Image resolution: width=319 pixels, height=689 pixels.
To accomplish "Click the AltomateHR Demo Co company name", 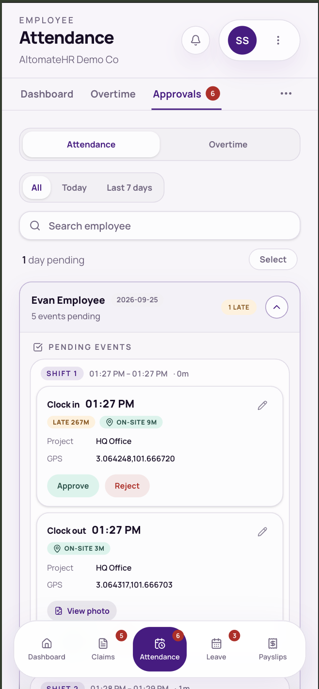I will point(69,60).
